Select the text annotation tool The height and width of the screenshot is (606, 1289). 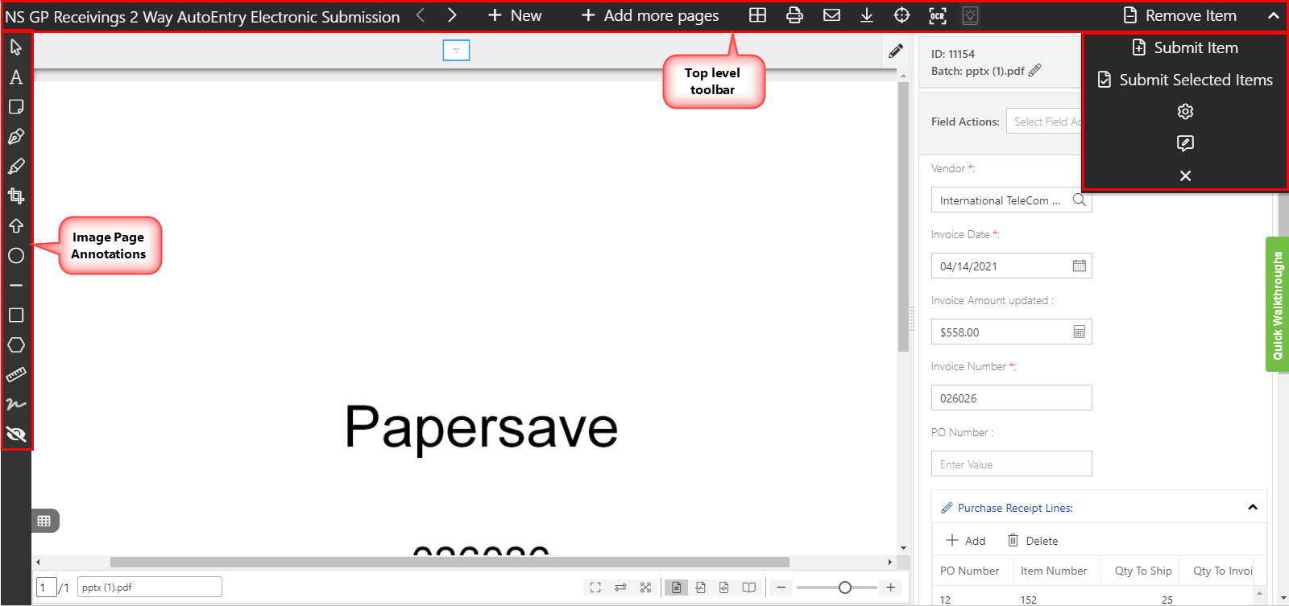click(x=16, y=77)
